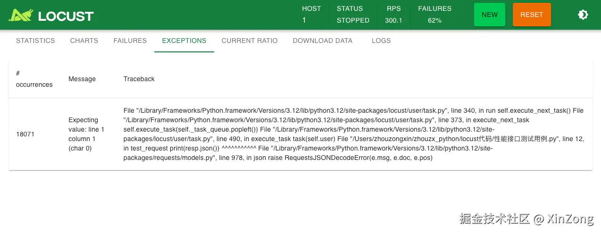Toggle the dark mode theme icon

pyautogui.click(x=583, y=15)
